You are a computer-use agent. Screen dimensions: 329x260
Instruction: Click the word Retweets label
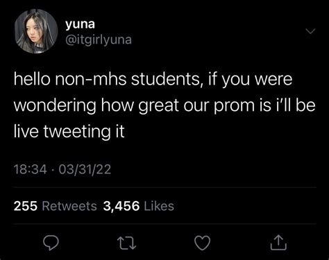69,206
